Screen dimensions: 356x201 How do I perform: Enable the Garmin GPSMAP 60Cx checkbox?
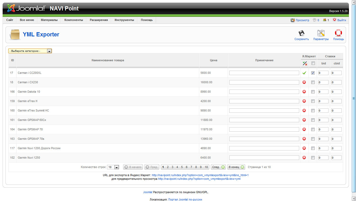[x=313, y=120]
